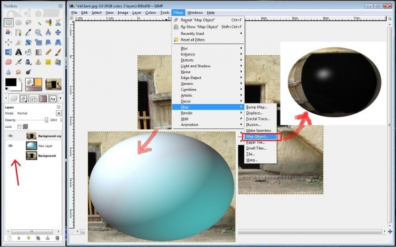Hide the New Layer via eye icon

pyautogui.click(x=10, y=146)
